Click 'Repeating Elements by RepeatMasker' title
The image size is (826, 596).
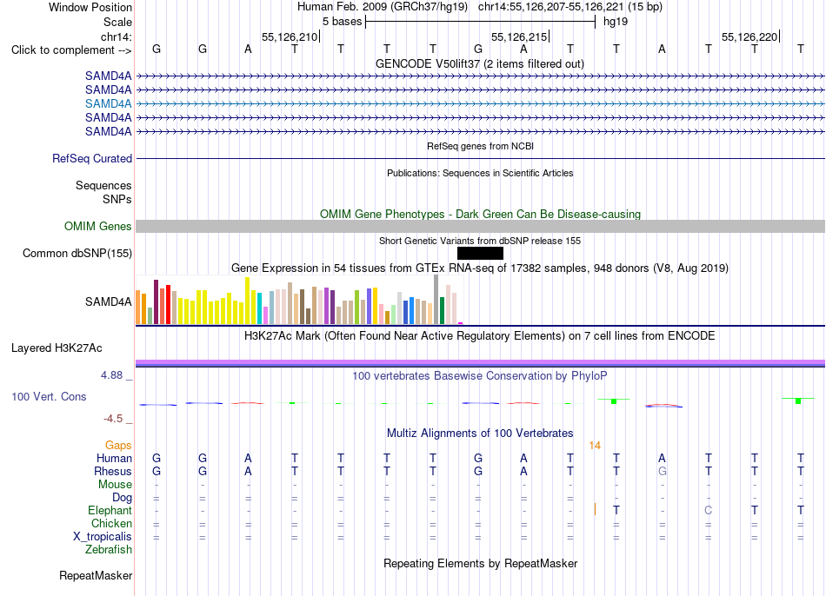click(480, 563)
